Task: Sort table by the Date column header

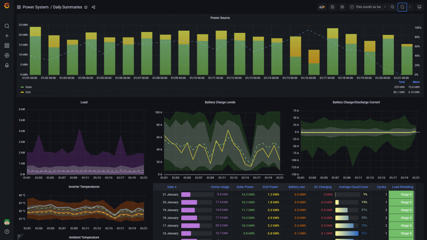Action: point(172,187)
